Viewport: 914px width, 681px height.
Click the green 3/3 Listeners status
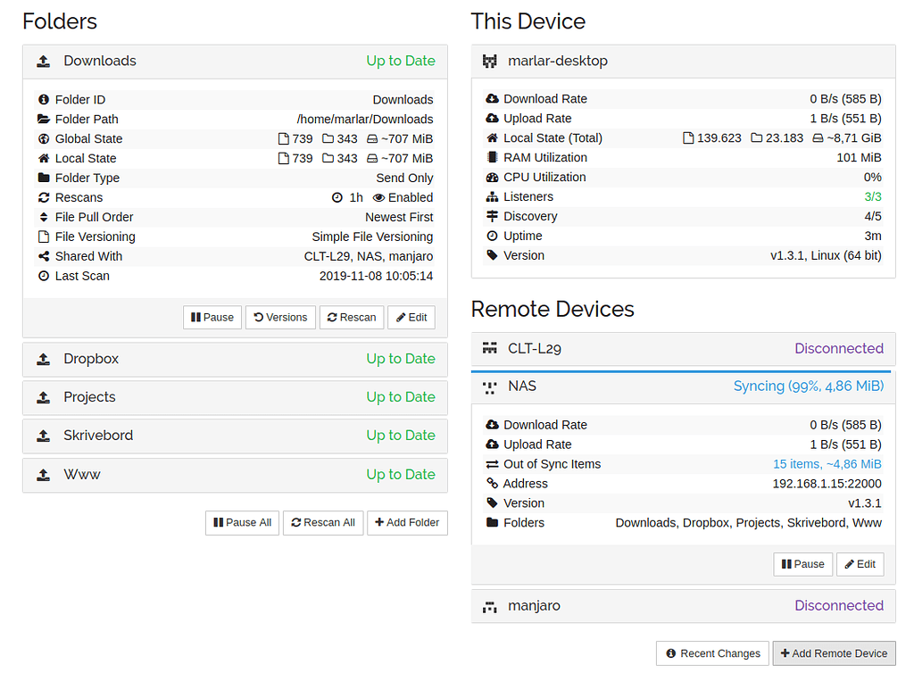[872, 197]
